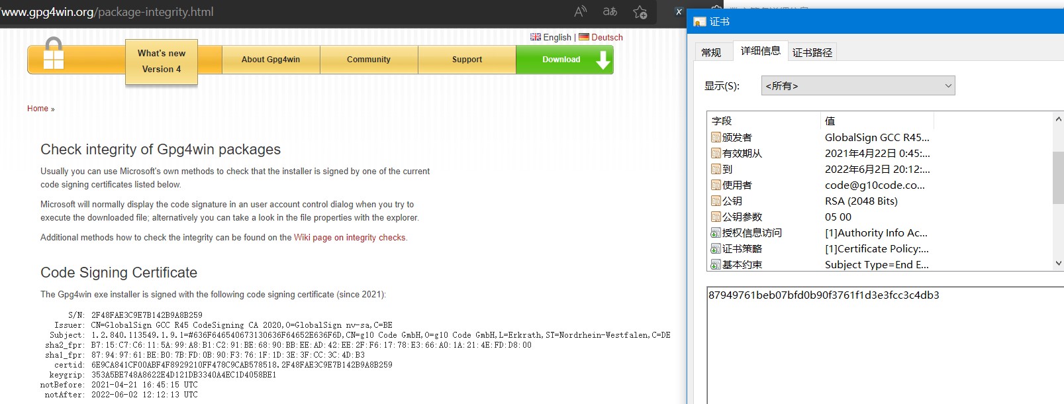Image resolution: width=1064 pixels, height=404 pixels.
Task: Click the certificate window title icon
Action: (x=700, y=22)
